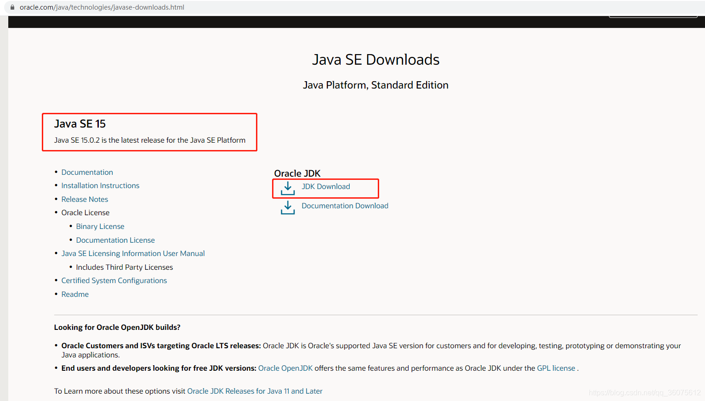Select 'Looking for Oracle OpenJDK builds?' heading
705x401 pixels.
pos(117,327)
